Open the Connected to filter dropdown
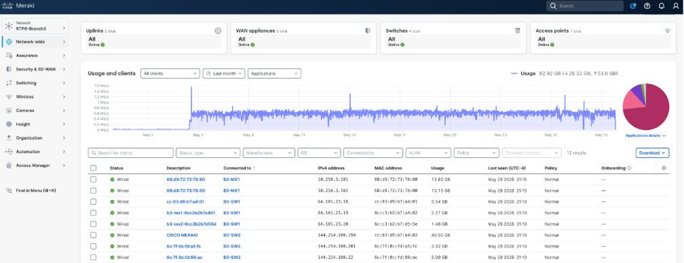 [373, 153]
